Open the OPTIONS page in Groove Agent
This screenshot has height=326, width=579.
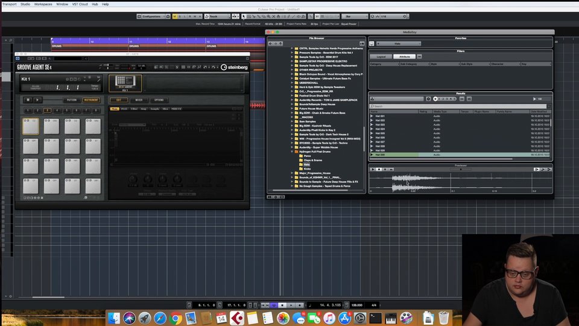[x=159, y=100]
